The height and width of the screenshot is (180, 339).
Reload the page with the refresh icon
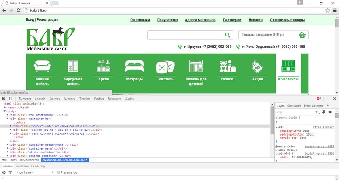coord(19,10)
